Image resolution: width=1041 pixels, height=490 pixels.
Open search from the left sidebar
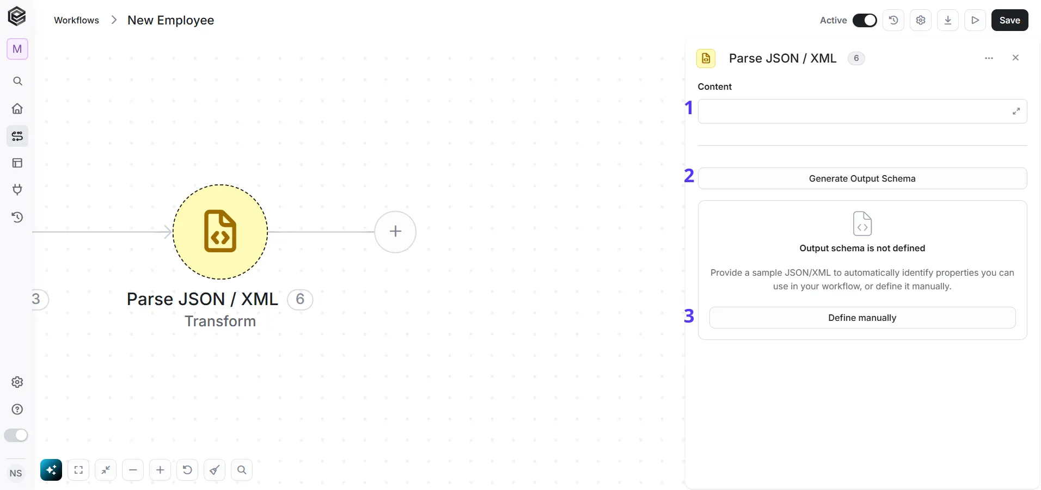point(17,81)
